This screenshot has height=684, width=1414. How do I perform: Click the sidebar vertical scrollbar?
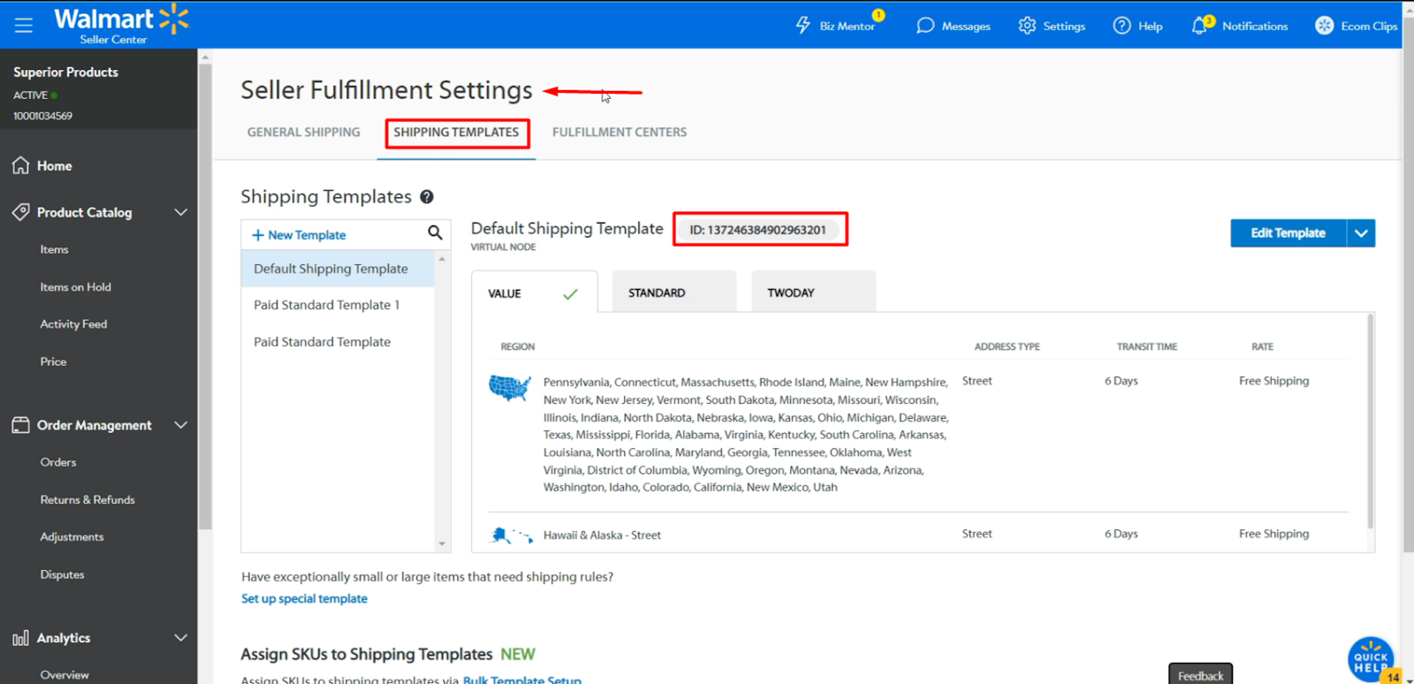[205, 296]
